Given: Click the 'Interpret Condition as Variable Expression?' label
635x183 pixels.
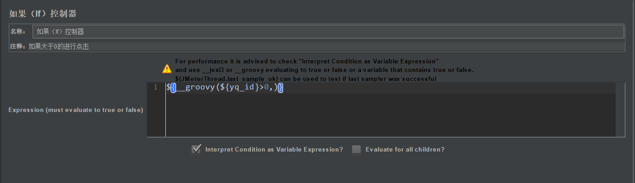Looking at the screenshot, I should [274, 149].
